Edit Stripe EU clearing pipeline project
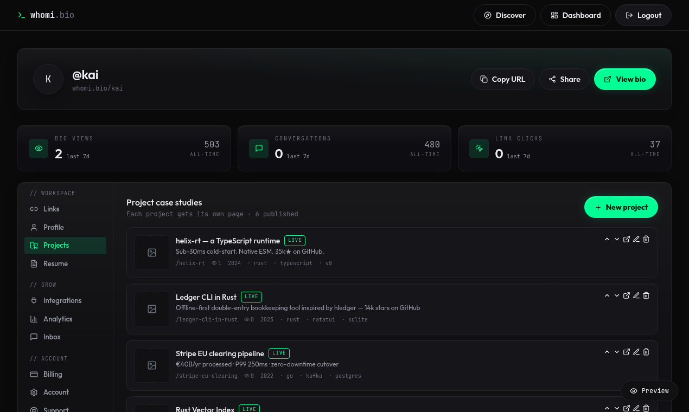 coord(636,352)
